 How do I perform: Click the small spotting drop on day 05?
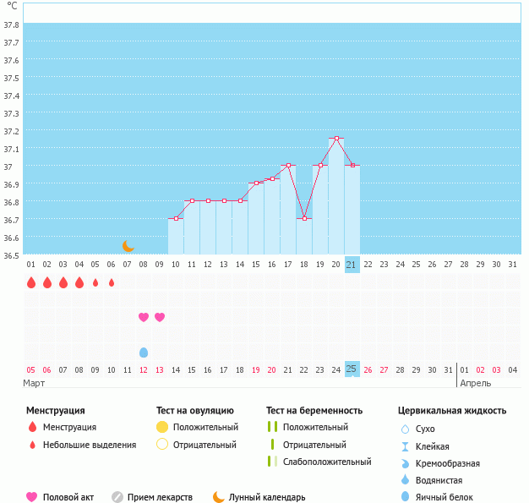point(95,282)
